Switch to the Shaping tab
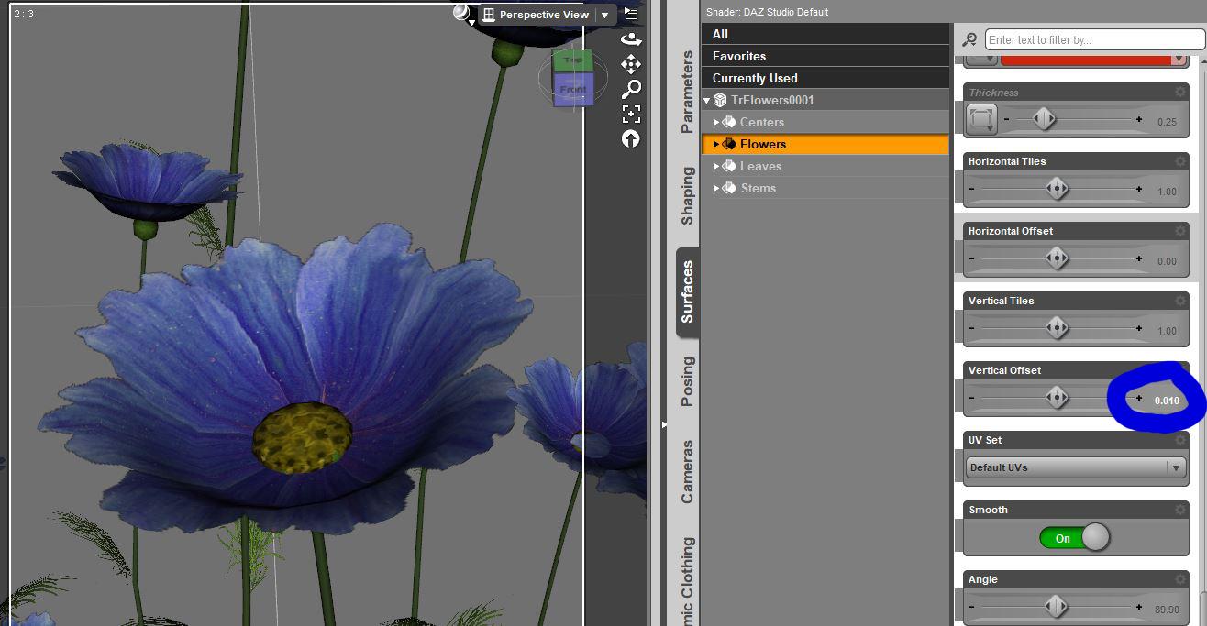 point(687,195)
